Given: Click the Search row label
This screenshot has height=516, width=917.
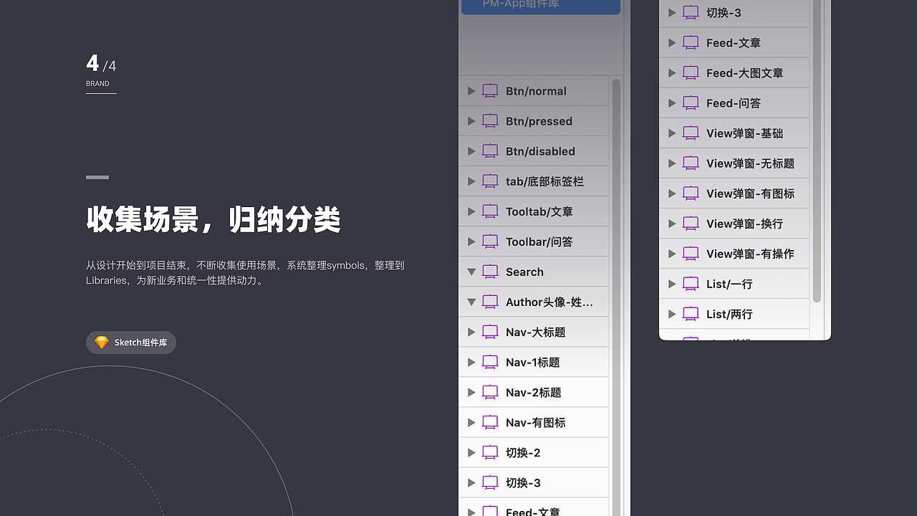Looking at the screenshot, I should coord(524,272).
